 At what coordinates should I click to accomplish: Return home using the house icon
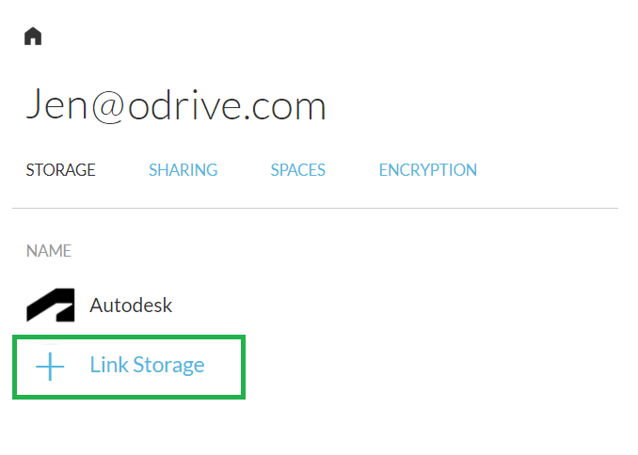click(x=33, y=37)
